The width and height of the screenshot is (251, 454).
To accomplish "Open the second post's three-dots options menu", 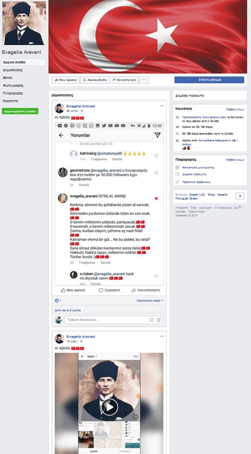I will [162, 336].
